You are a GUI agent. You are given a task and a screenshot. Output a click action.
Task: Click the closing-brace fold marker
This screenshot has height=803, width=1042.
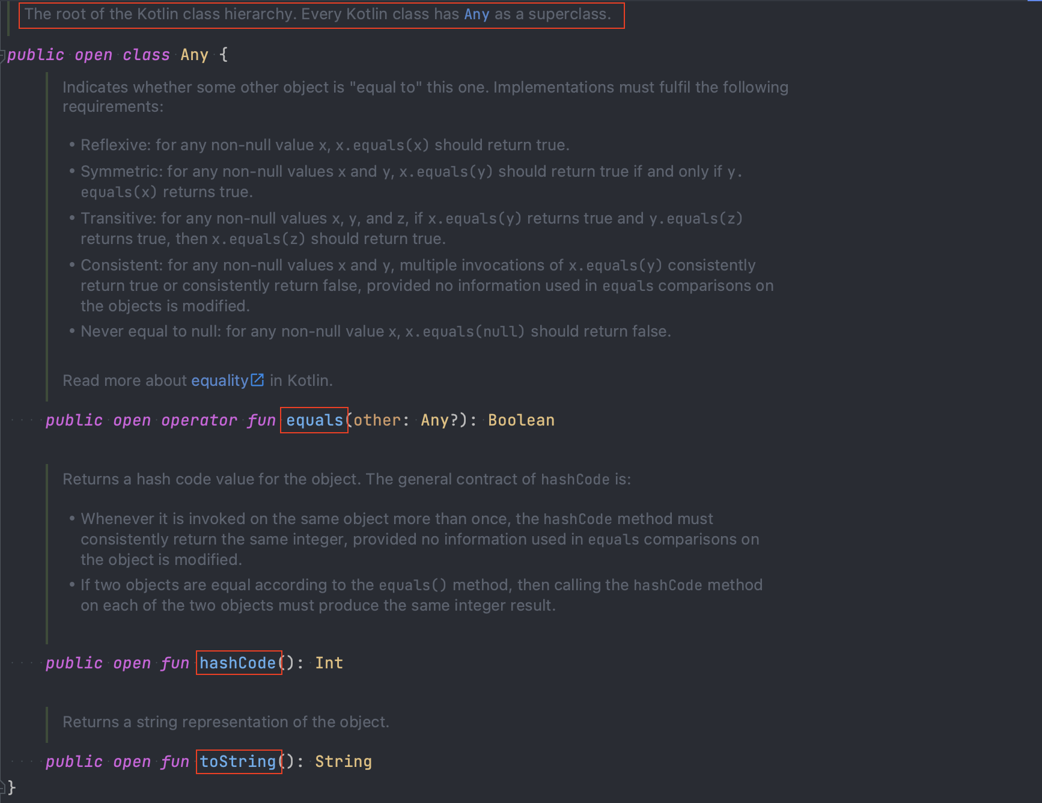pos(3,786)
